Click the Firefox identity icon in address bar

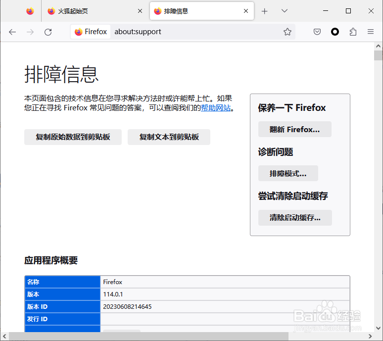pyautogui.click(x=91, y=32)
